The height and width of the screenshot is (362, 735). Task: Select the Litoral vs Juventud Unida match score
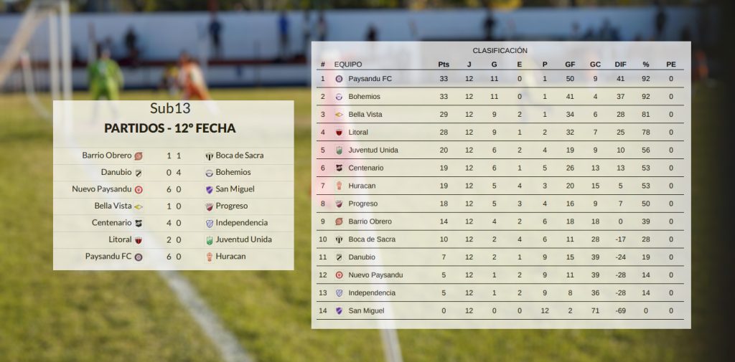(174, 239)
